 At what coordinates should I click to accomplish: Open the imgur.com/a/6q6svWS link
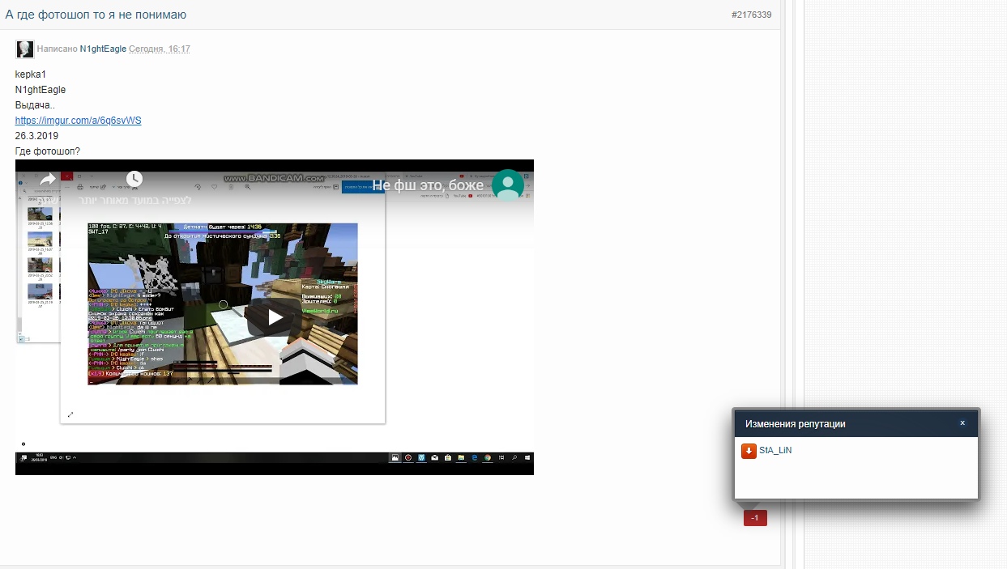click(78, 121)
